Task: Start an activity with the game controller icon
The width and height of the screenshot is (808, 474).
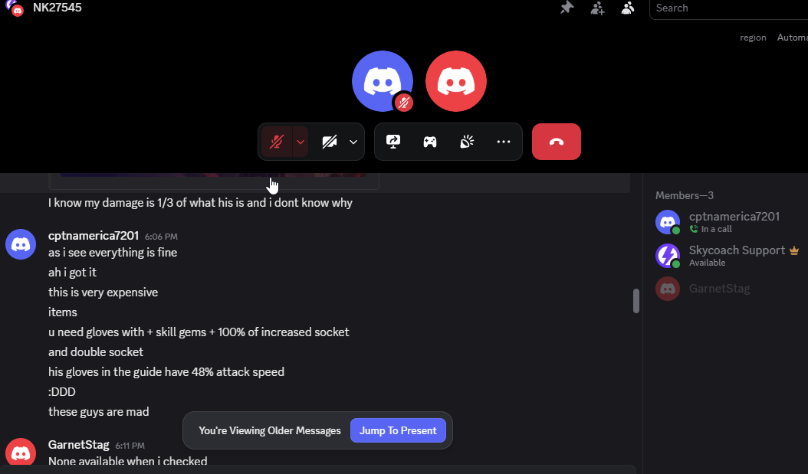Action: click(x=430, y=142)
